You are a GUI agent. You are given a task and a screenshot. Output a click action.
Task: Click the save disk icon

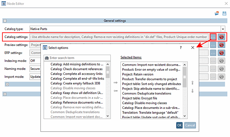click(x=224, y=13)
